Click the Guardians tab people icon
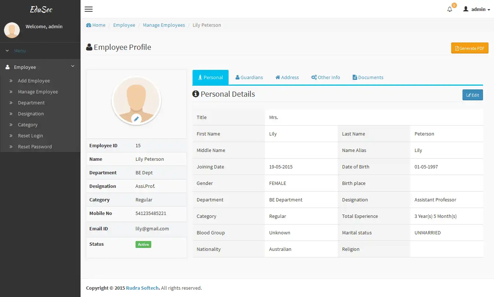This screenshot has height=297, width=494. pos(238,77)
